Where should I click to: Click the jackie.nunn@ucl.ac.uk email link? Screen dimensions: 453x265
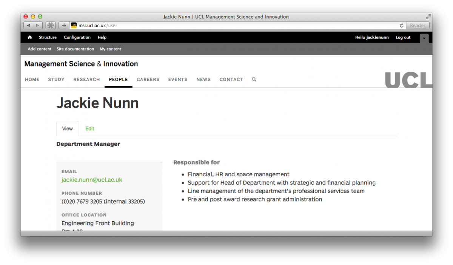coord(92,180)
